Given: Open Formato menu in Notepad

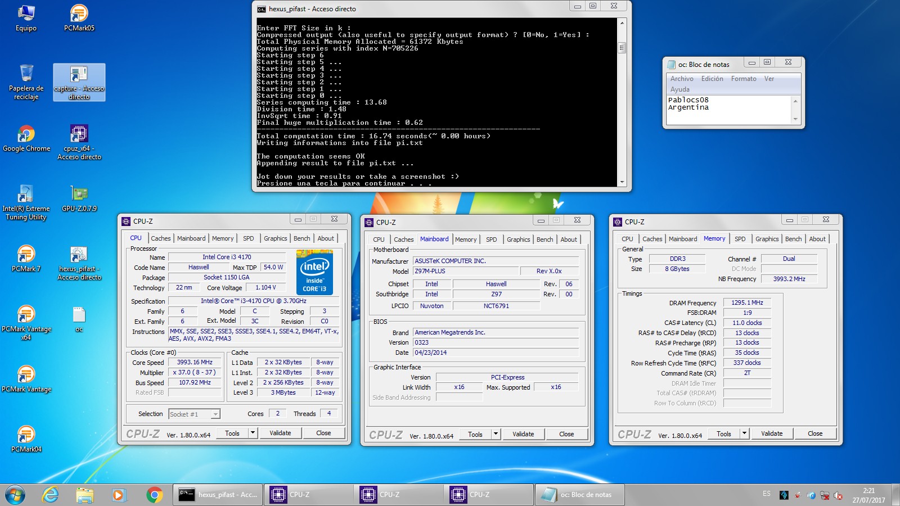Looking at the screenshot, I should coord(744,79).
